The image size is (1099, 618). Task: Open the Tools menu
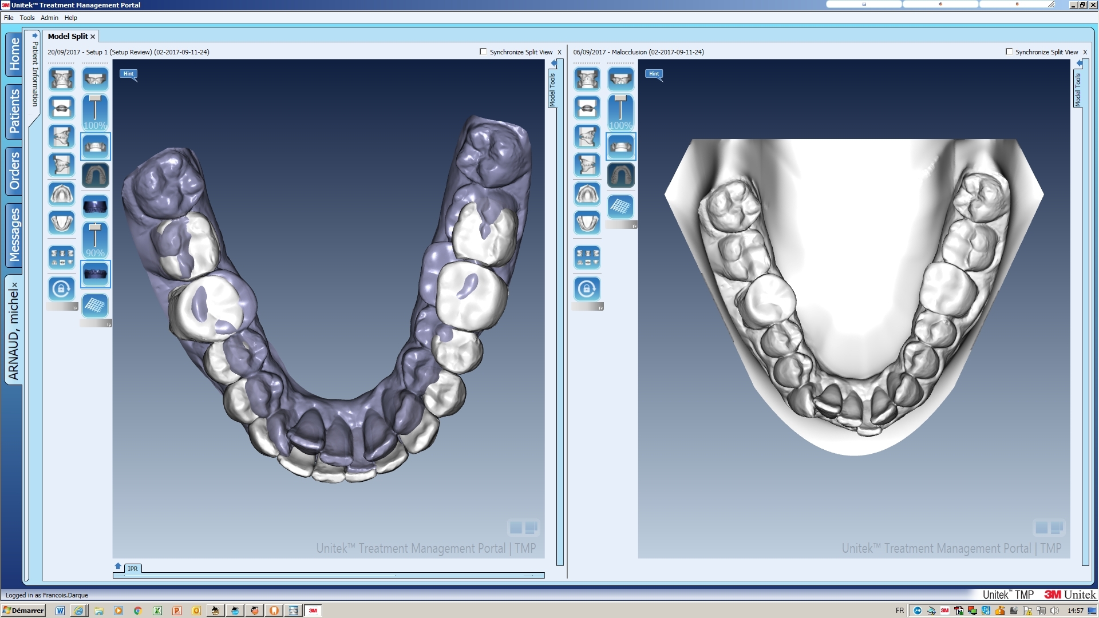click(x=27, y=18)
